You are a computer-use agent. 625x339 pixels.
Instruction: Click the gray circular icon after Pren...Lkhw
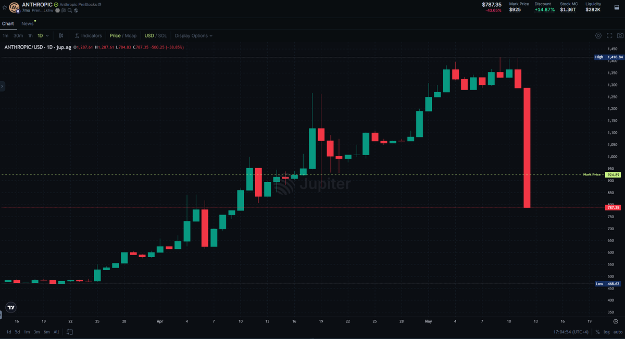click(57, 10)
